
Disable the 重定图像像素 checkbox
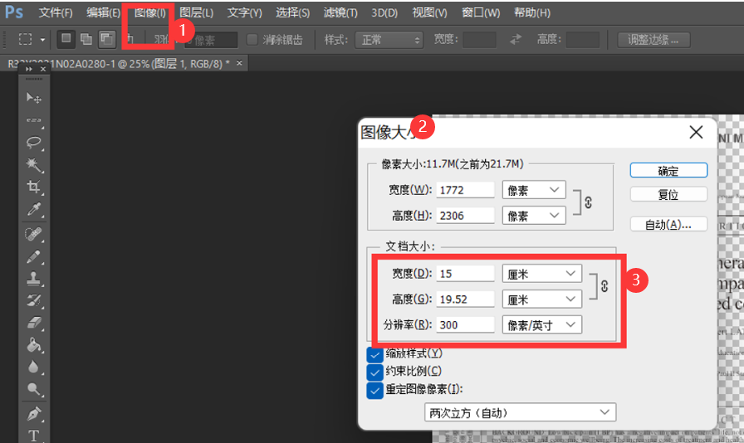(x=374, y=390)
